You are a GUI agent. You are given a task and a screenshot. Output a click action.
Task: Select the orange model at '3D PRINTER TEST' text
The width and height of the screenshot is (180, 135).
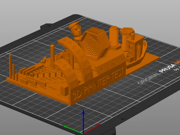98,83
